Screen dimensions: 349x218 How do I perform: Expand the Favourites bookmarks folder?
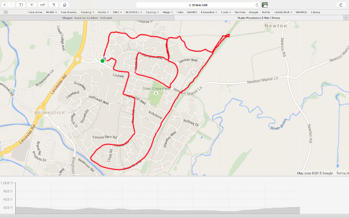pyautogui.click(x=209, y=12)
